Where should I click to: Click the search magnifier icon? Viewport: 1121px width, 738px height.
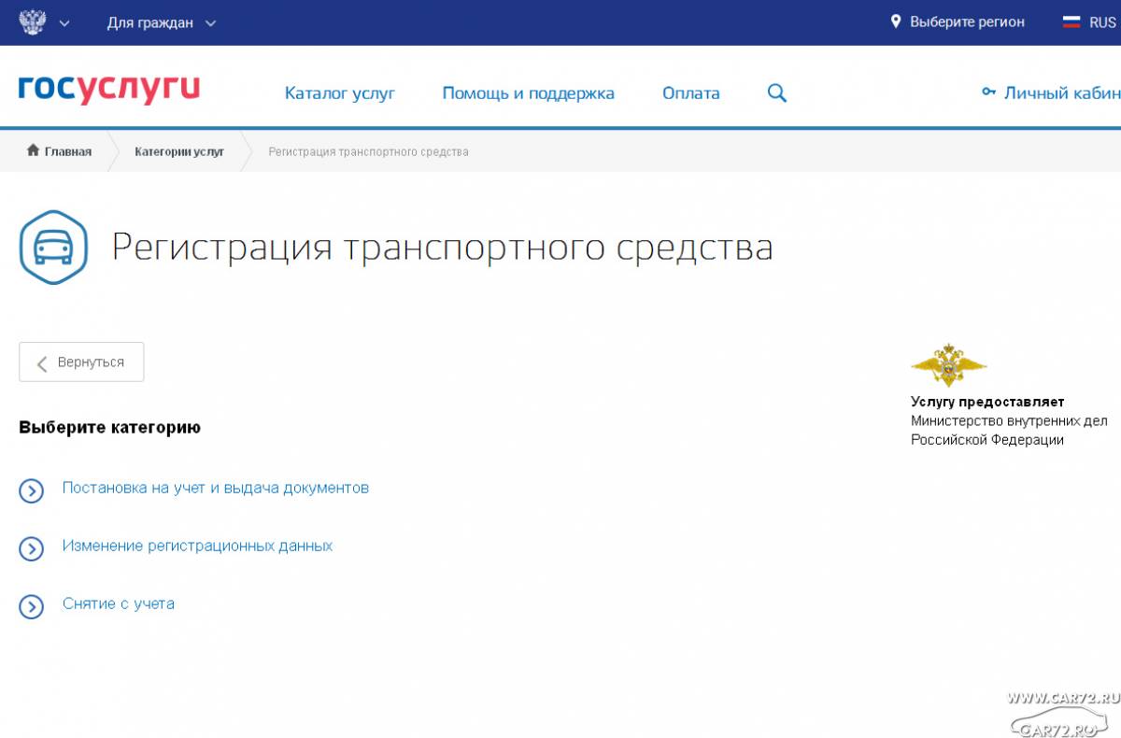pos(776,93)
